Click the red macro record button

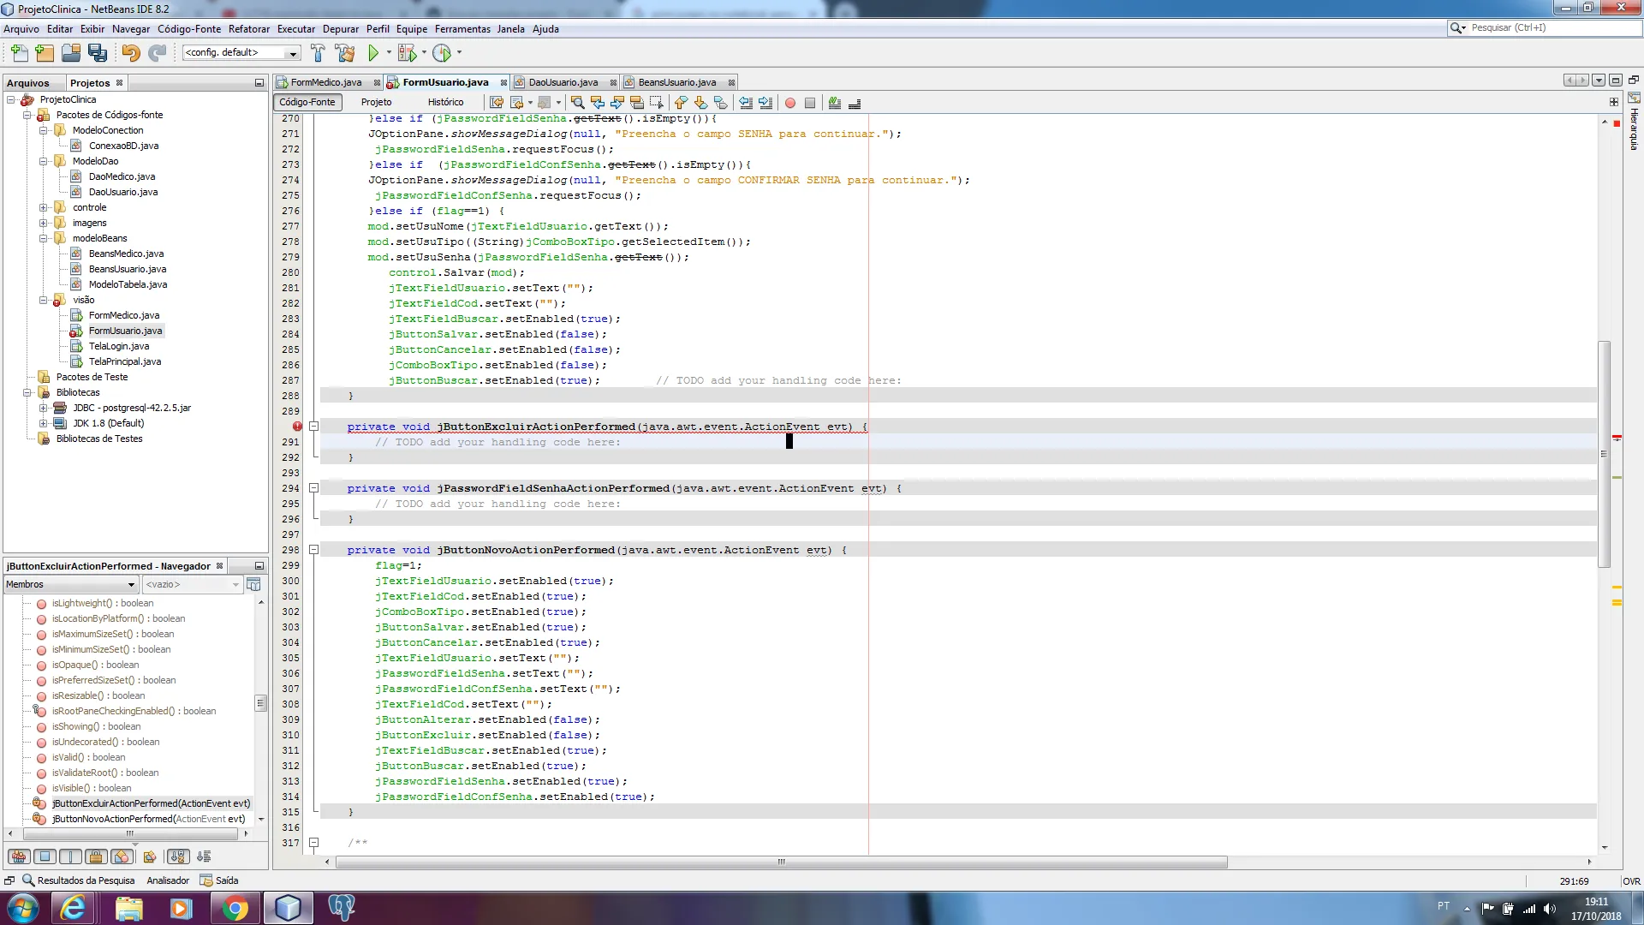(790, 103)
